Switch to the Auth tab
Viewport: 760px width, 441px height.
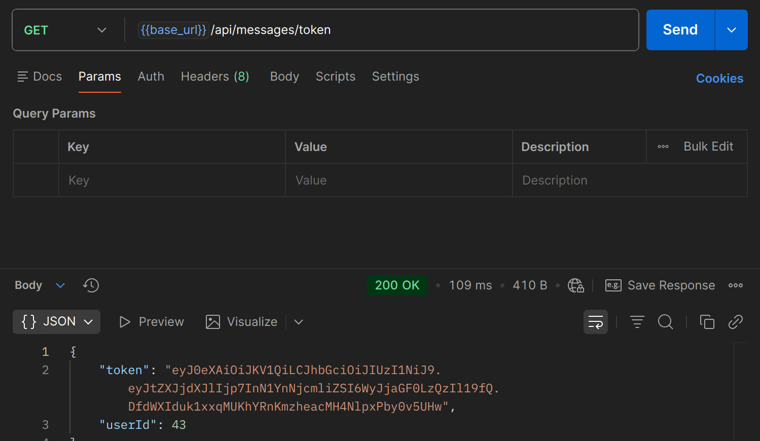point(151,77)
